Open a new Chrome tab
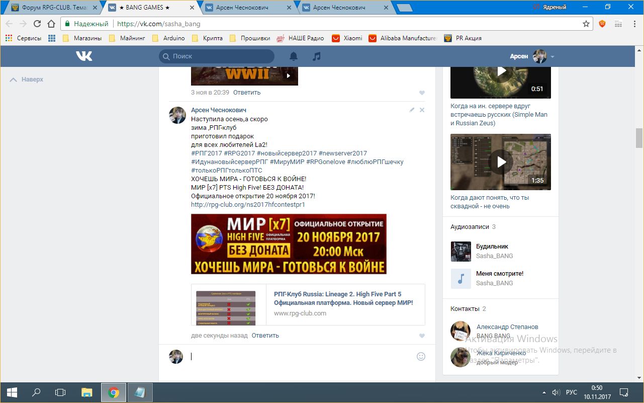 404,8
